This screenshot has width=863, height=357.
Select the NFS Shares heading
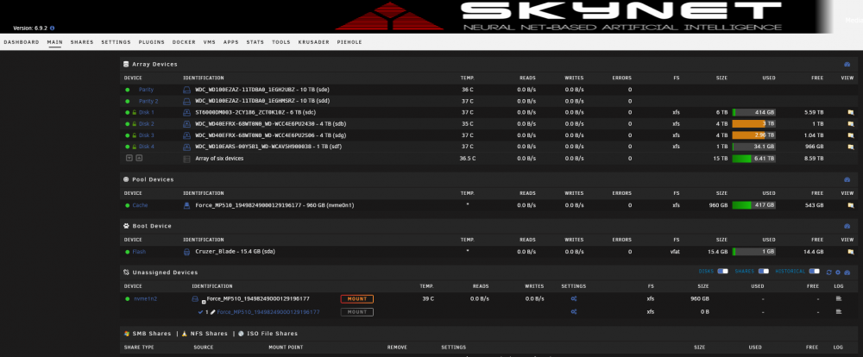209,334
